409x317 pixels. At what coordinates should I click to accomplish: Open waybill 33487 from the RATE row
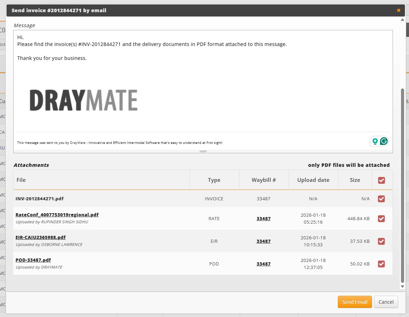[263, 219]
